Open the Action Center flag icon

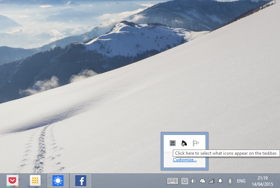[x=196, y=143]
